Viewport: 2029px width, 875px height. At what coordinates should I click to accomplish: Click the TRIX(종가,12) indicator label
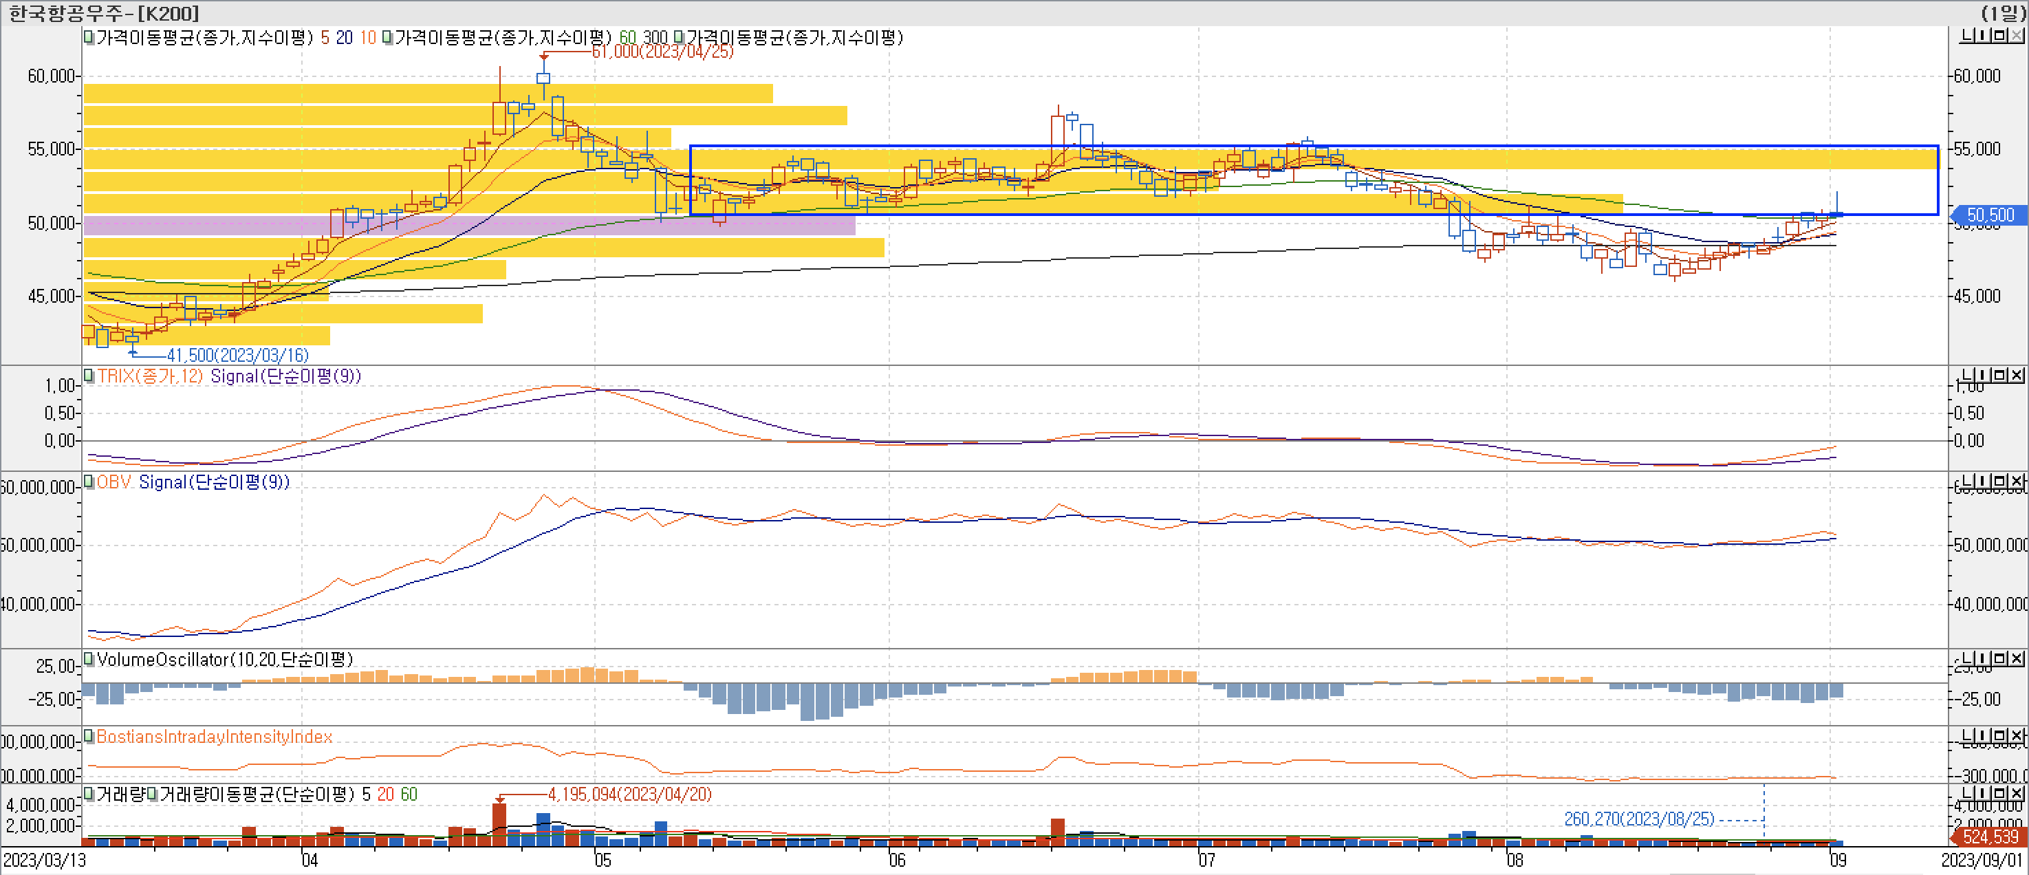click(x=150, y=376)
